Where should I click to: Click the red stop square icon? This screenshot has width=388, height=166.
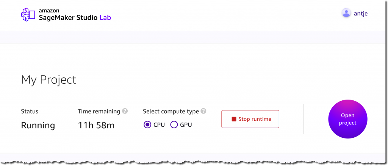point(234,119)
